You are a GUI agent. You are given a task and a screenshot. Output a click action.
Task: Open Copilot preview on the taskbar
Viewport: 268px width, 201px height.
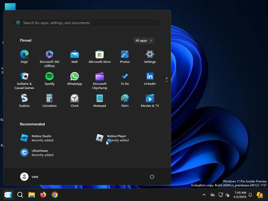click(260, 195)
